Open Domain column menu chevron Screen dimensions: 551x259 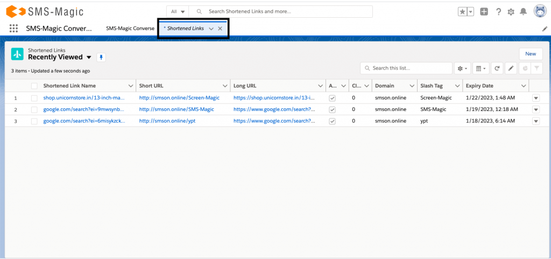point(412,86)
